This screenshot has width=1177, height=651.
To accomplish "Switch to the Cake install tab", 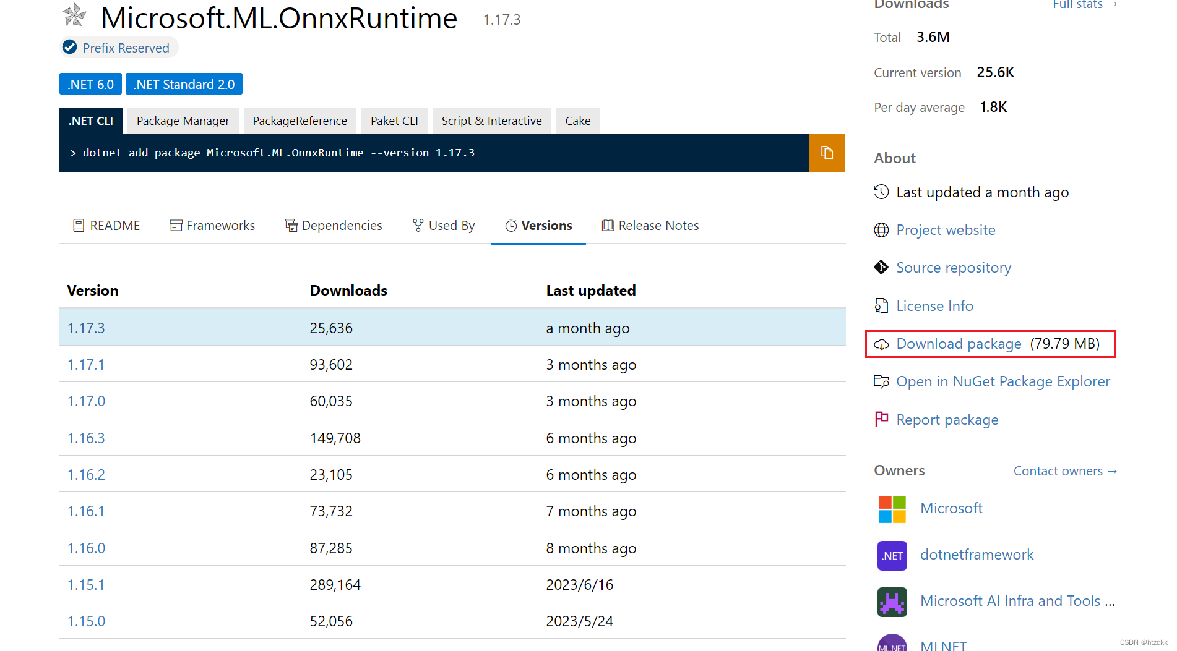I will tap(577, 121).
